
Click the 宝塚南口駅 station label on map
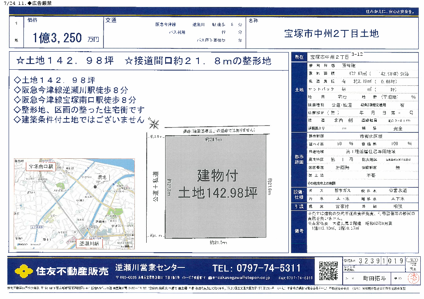40,167
